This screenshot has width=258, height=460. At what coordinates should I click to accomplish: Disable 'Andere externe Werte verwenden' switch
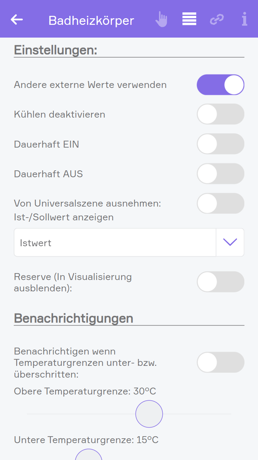pos(220,85)
